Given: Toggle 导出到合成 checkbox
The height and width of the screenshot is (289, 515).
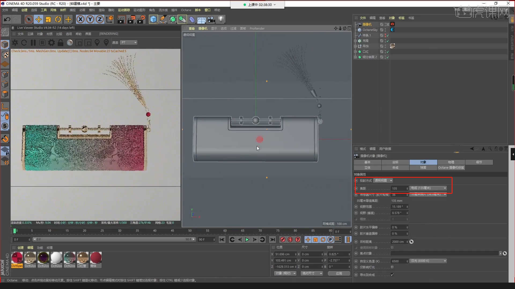Looking at the screenshot, I should tap(392, 275).
